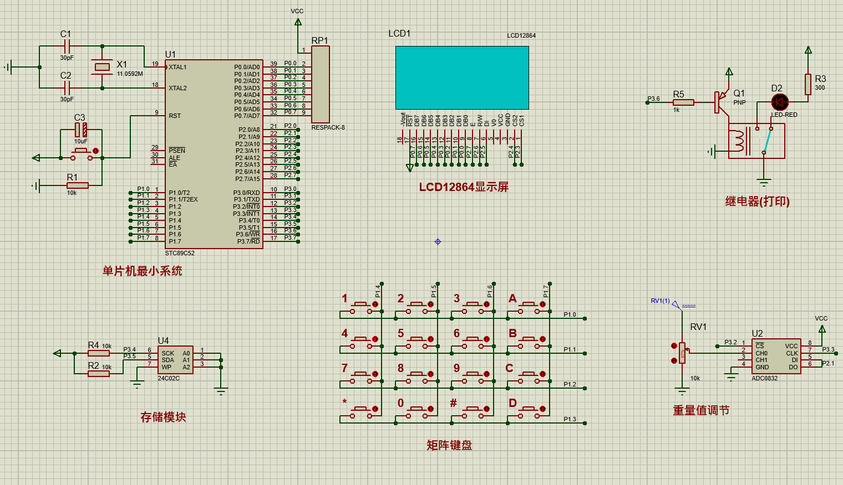Image resolution: width=843 pixels, height=485 pixels.
Task: Click the '单片机最小系统' label
Action: [x=143, y=271]
